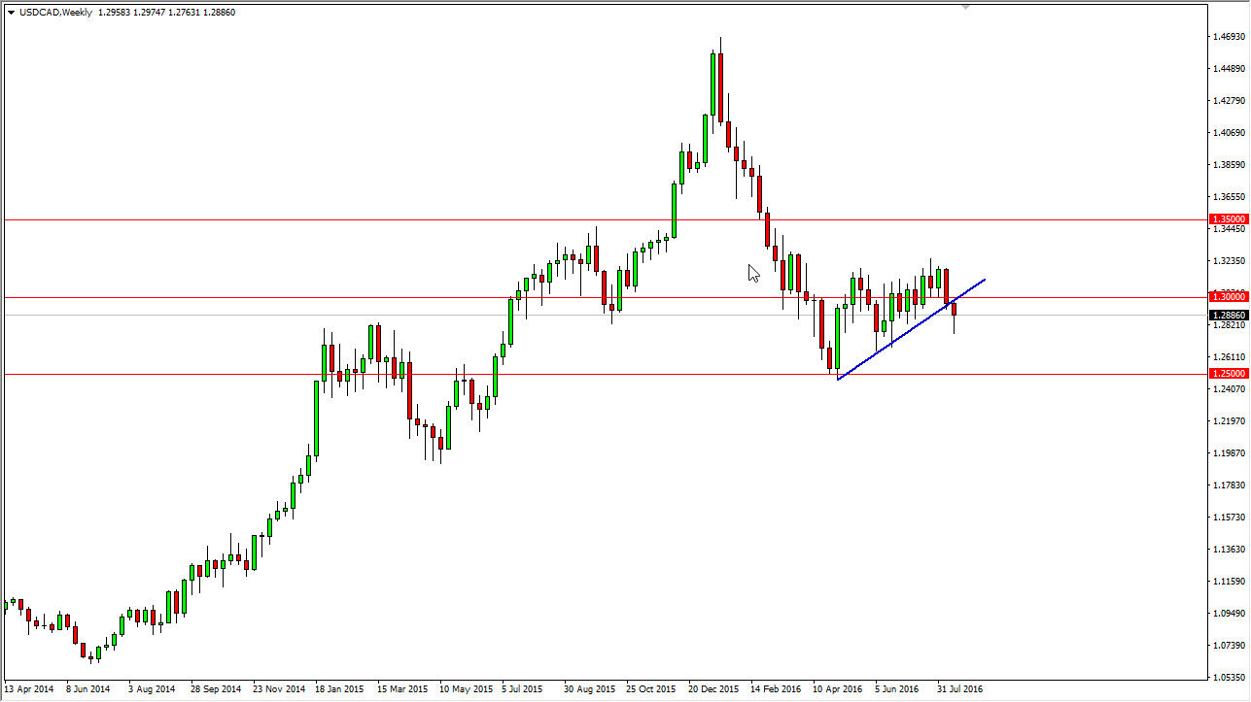The image size is (1251, 702).
Task: Click the 15 Mar 2015 date label
Action: (x=402, y=688)
